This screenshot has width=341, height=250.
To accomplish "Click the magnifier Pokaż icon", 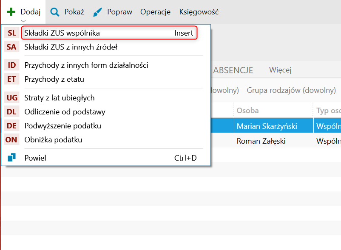I will point(55,12).
